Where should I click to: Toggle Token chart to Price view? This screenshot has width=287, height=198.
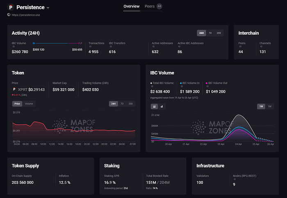18,104
